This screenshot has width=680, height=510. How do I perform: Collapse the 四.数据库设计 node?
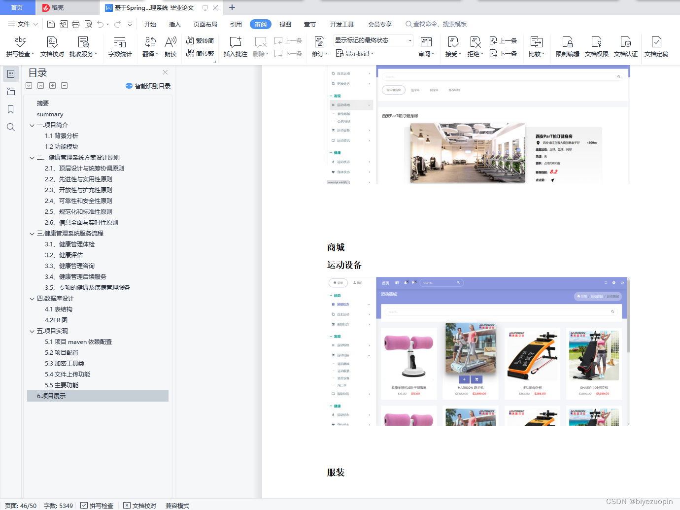coord(32,299)
